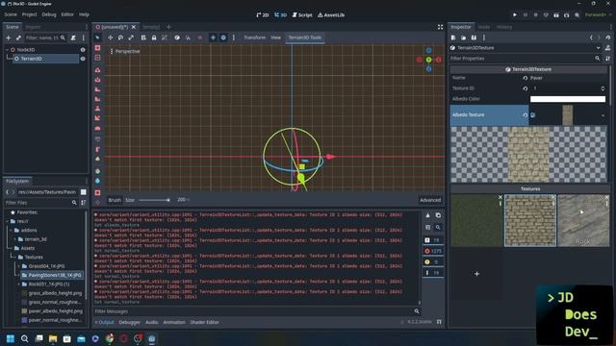This screenshot has height=346, width=616.
Task: Attach a script to the selected node
Action: [x=73, y=38]
